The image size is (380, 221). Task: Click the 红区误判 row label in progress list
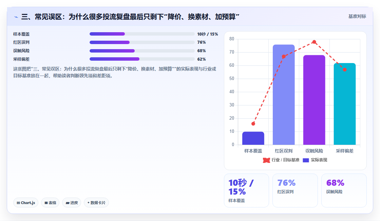point(21,42)
